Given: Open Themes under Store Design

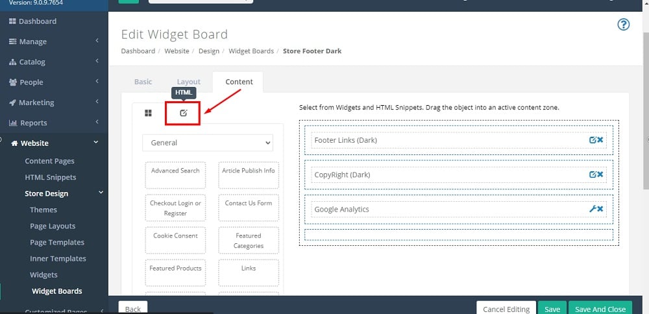Looking at the screenshot, I should pyautogui.click(x=43, y=210).
